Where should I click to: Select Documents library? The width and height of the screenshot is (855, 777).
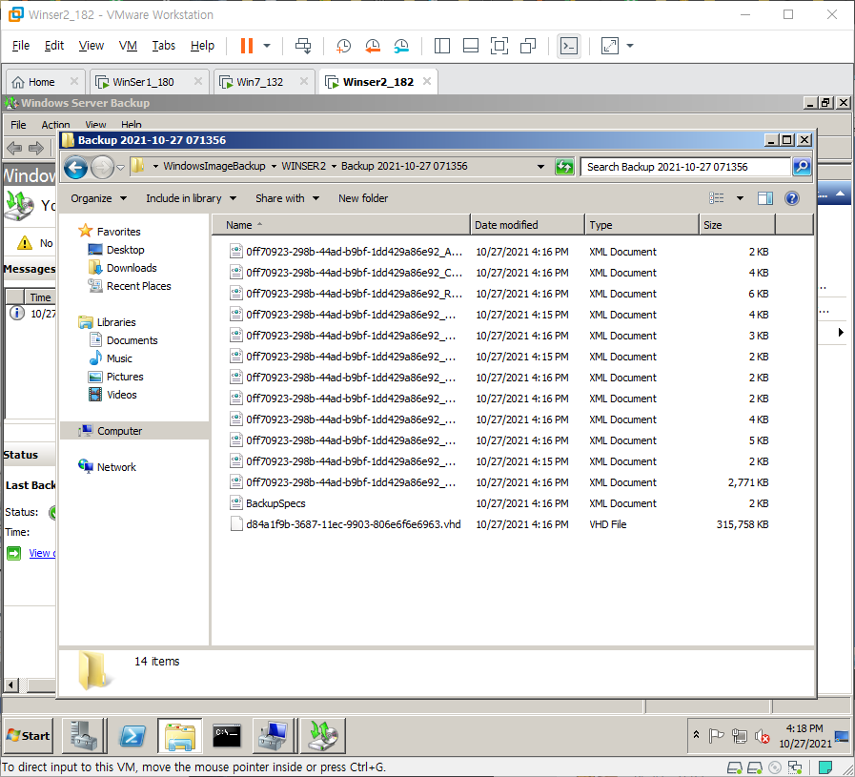pyautogui.click(x=132, y=340)
